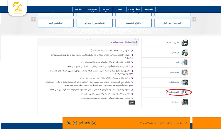Click the انتخاب رشته آزمون سراسری panel heading
This screenshot has height=129, width=221.
click(x=124, y=42)
